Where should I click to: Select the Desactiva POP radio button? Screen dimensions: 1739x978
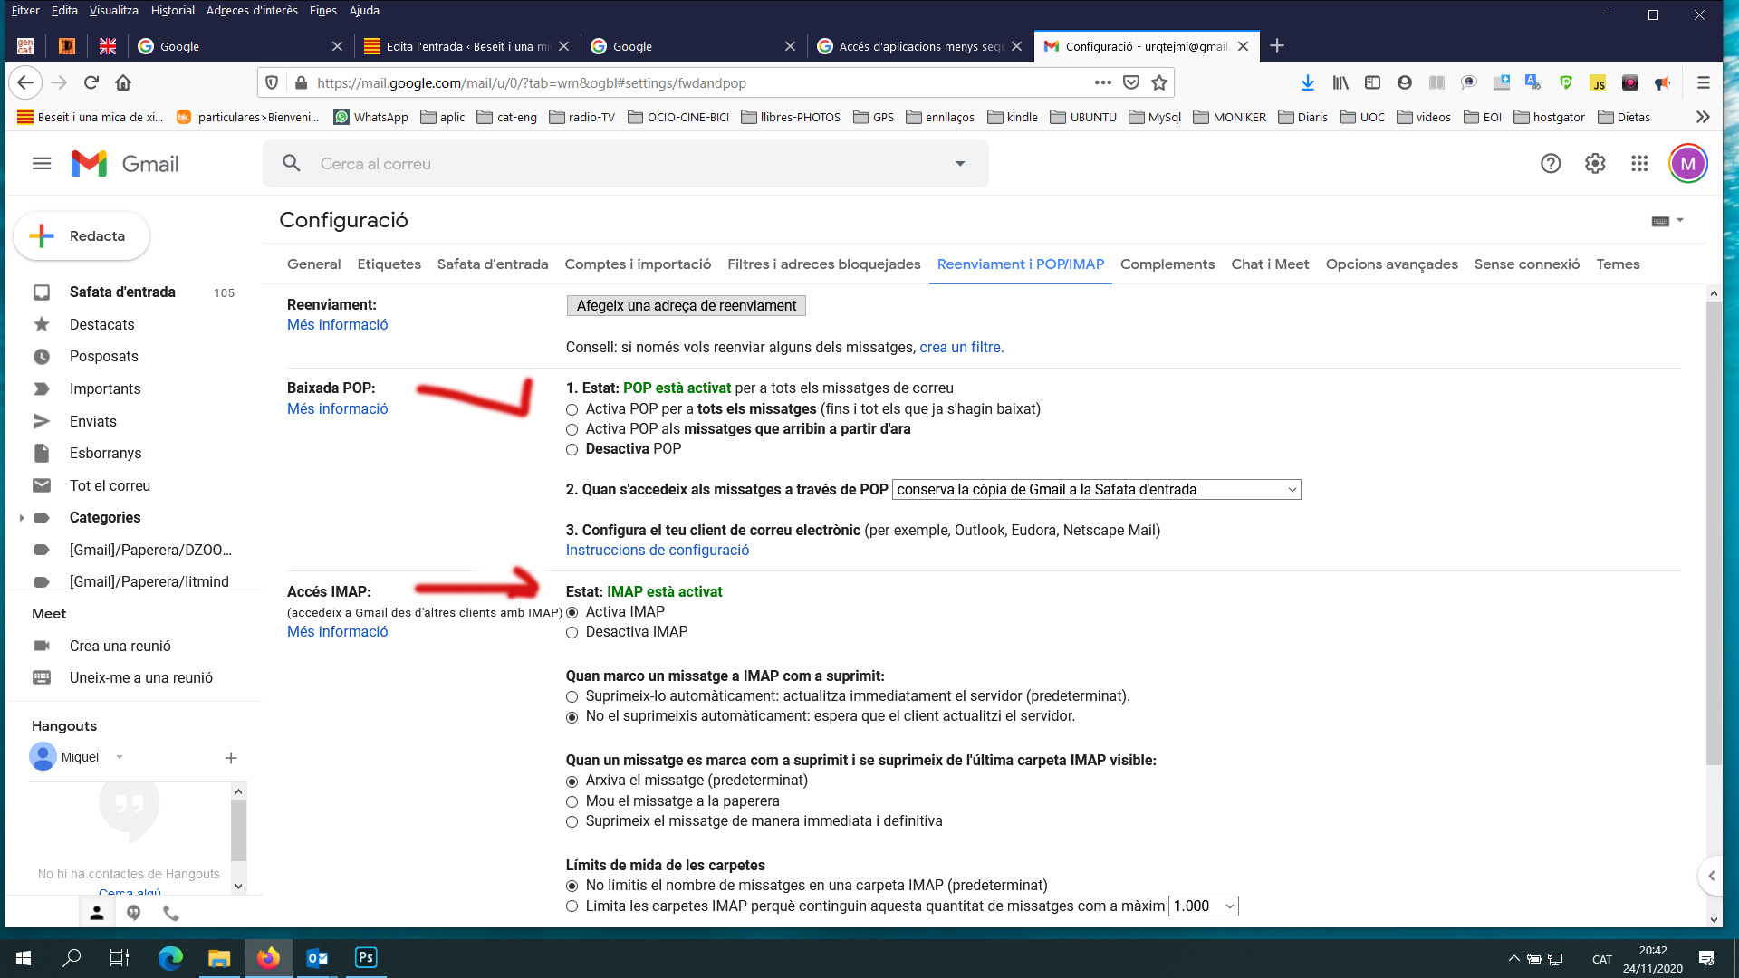coord(572,450)
